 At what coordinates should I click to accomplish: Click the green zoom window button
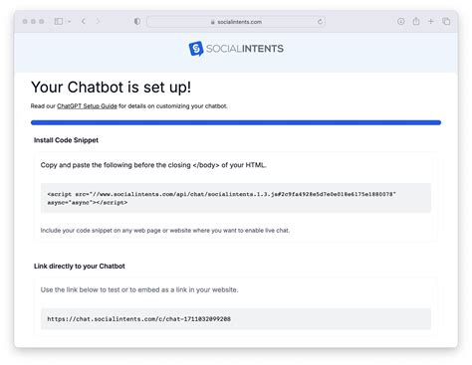click(x=42, y=22)
